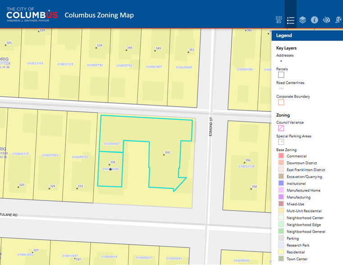Click address label 332 on map
The image size is (343, 265).
pyautogui.click(x=80, y=186)
